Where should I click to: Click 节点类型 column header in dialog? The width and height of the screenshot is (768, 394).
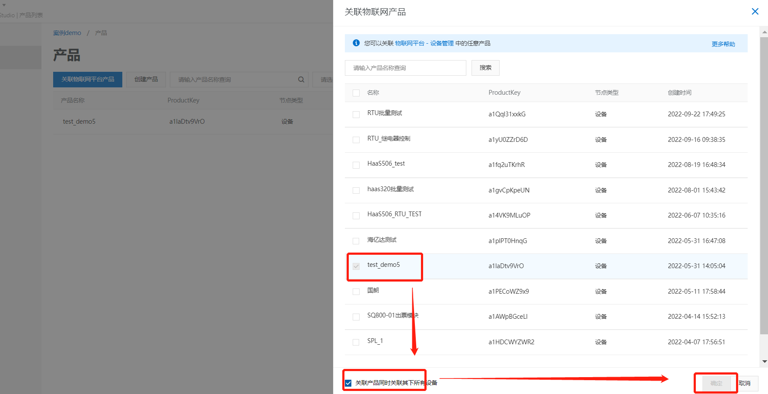coord(606,93)
